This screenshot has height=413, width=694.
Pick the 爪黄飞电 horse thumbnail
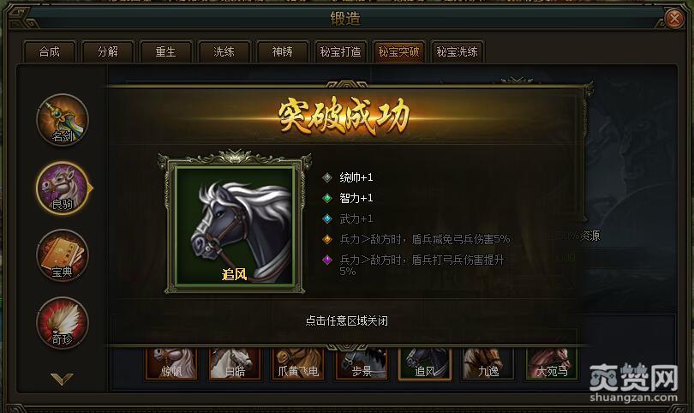pyautogui.click(x=298, y=364)
